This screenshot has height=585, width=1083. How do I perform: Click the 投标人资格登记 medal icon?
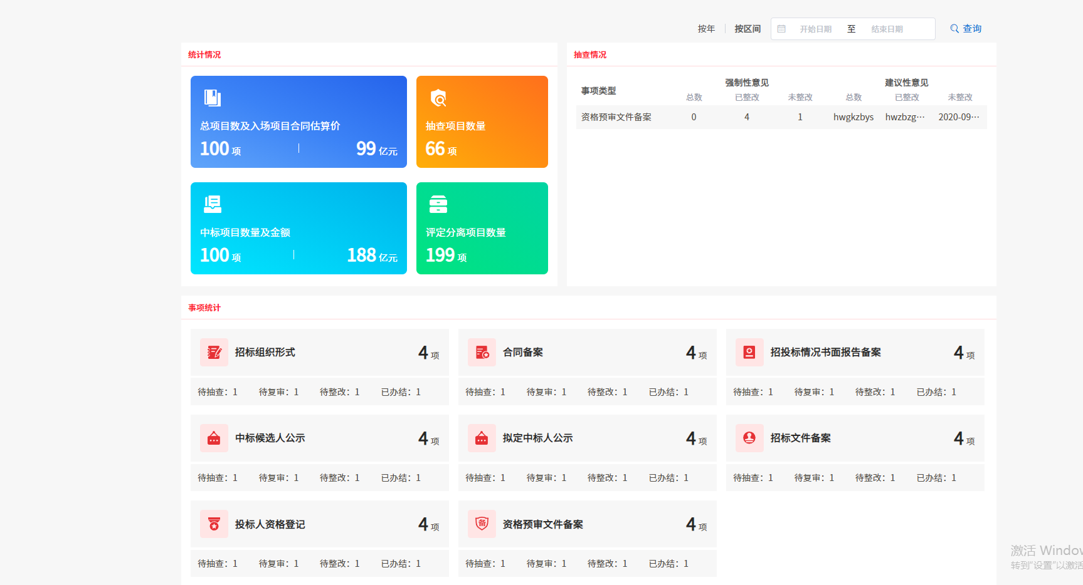214,524
